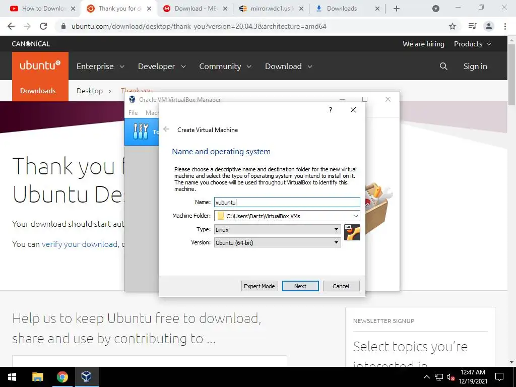The image size is (516, 387).
Task: Click the Name field containing xubuntu
Action: (287, 202)
